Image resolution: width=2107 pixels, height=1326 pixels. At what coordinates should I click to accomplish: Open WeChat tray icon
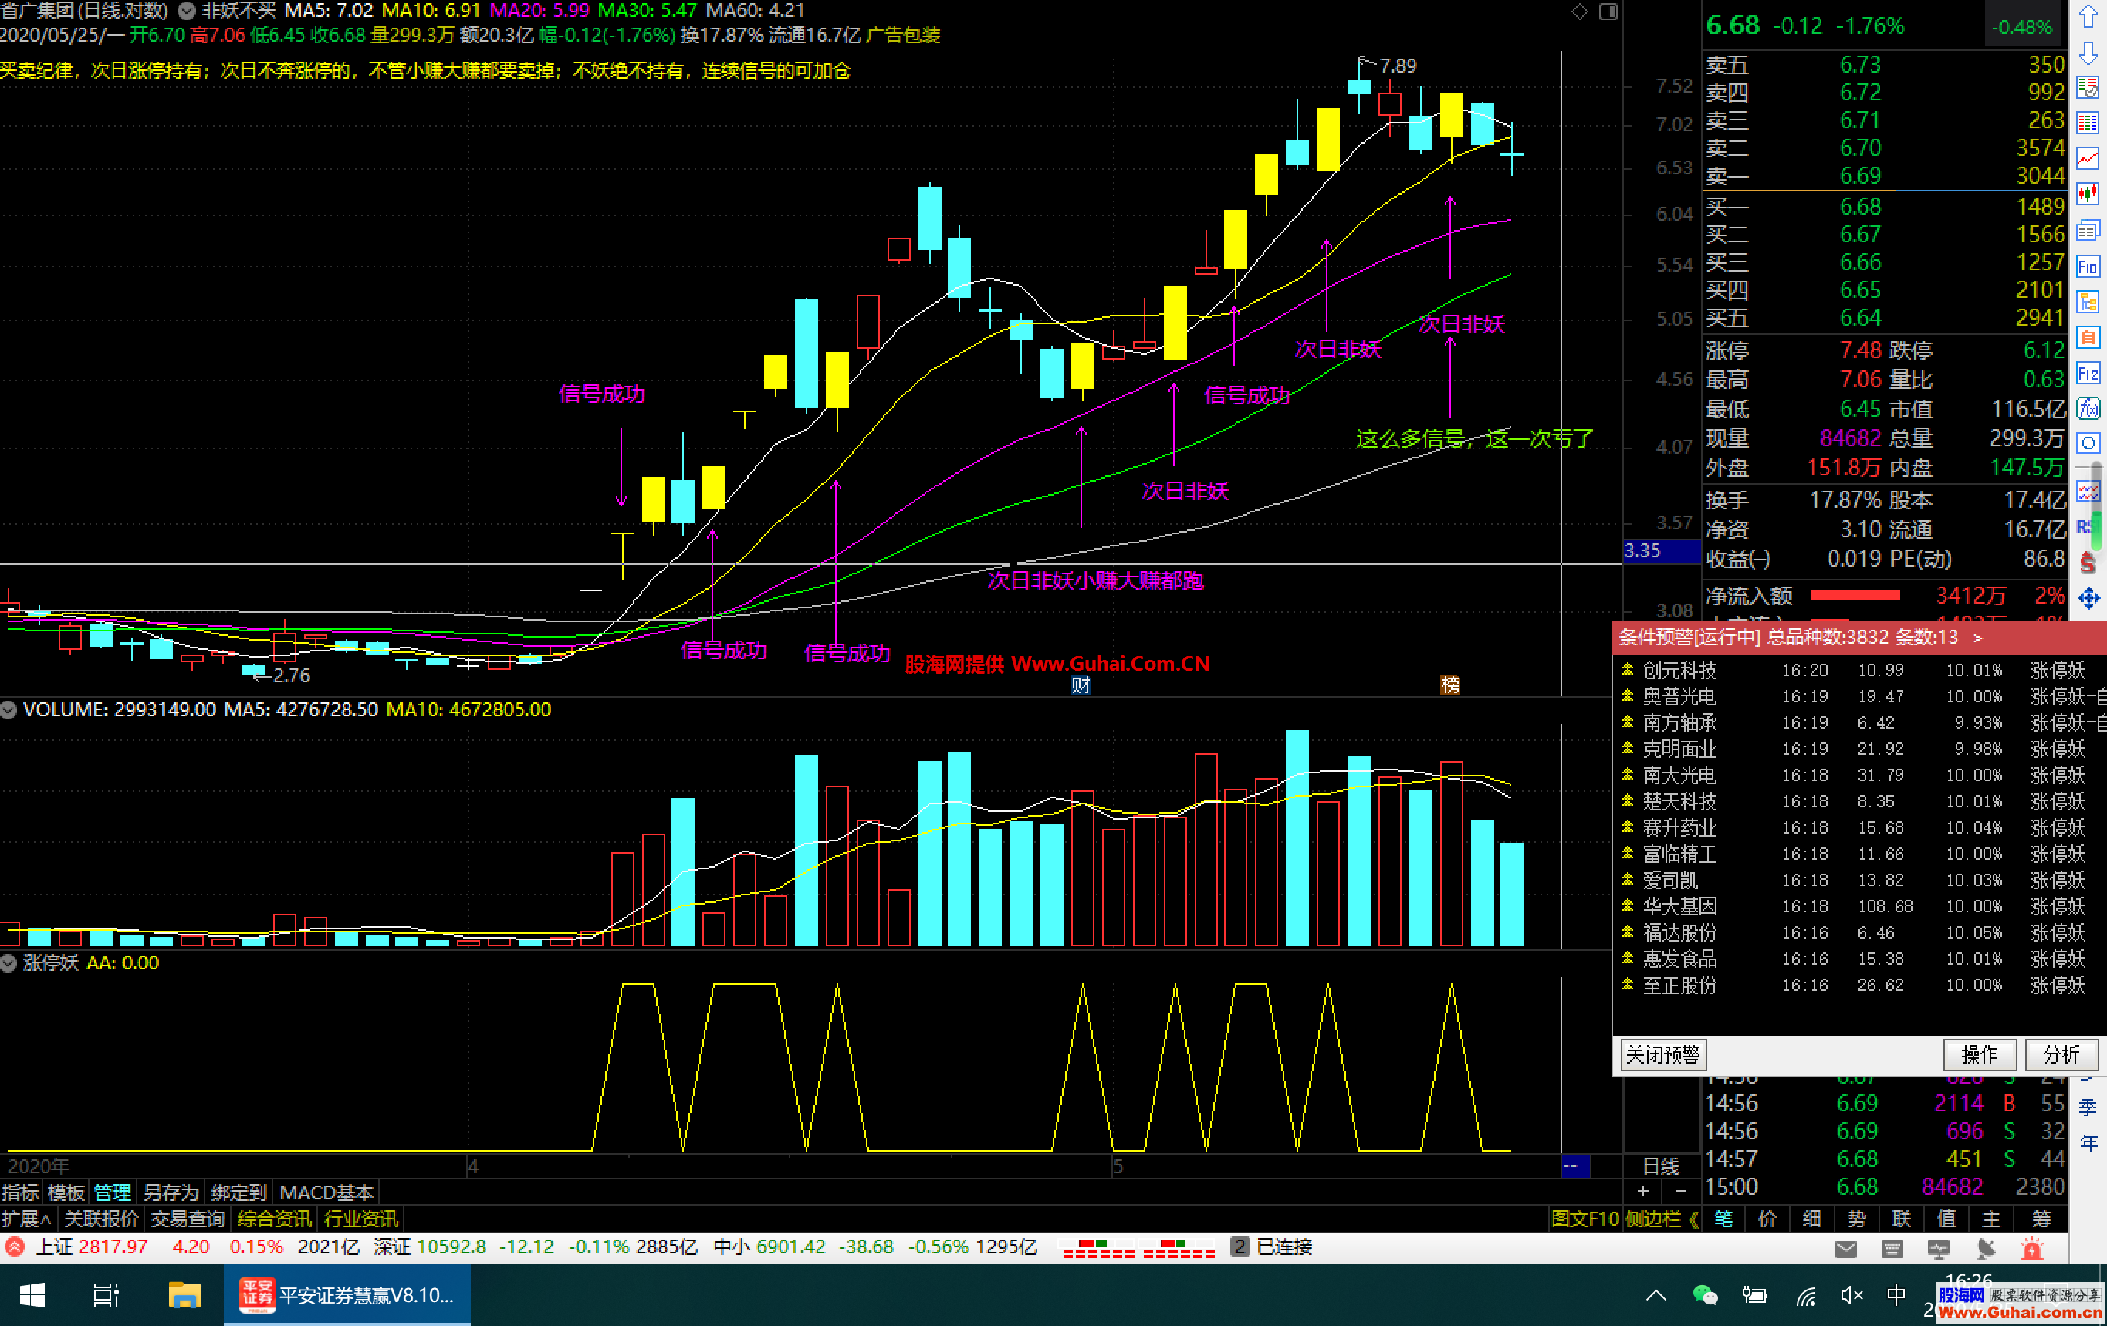pyautogui.click(x=1706, y=1295)
